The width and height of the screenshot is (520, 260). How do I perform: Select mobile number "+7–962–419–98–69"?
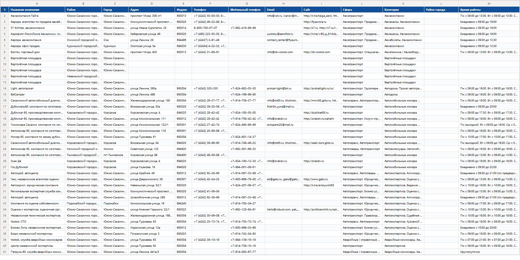(247, 28)
